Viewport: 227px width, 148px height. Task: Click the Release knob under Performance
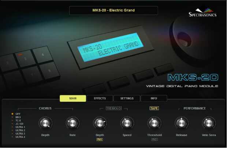click(181, 124)
